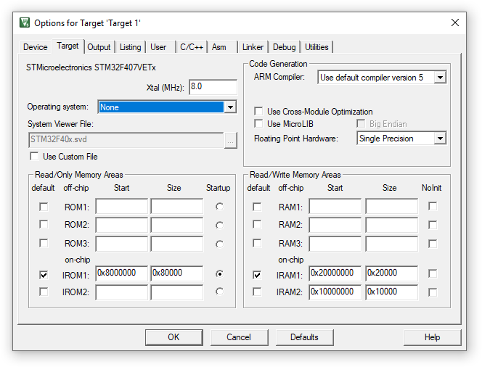
Task: Enable NoInit for RAM2
Action: (x=433, y=225)
